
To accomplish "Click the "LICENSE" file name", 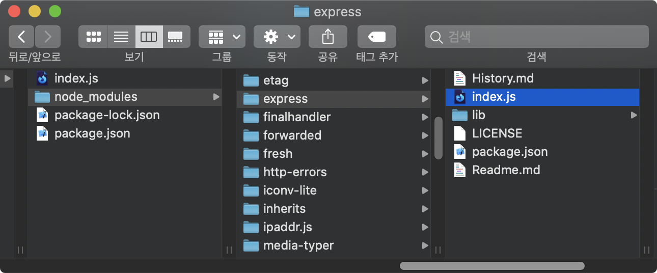I will click(497, 133).
